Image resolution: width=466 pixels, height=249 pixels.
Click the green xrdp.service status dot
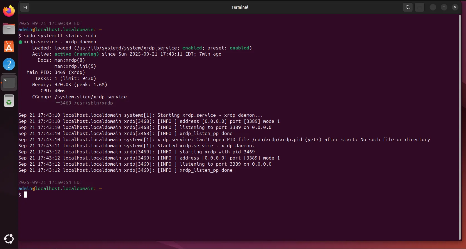pyautogui.click(x=20, y=42)
